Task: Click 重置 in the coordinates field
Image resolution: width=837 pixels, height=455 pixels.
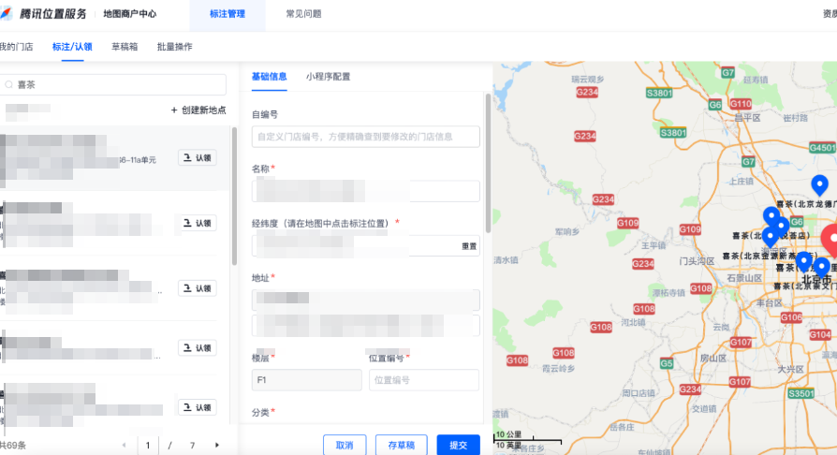Action: 469,246
